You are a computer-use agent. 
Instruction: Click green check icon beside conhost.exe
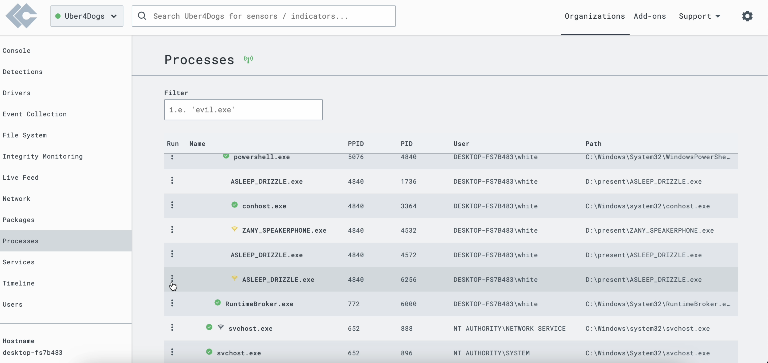coord(234,205)
